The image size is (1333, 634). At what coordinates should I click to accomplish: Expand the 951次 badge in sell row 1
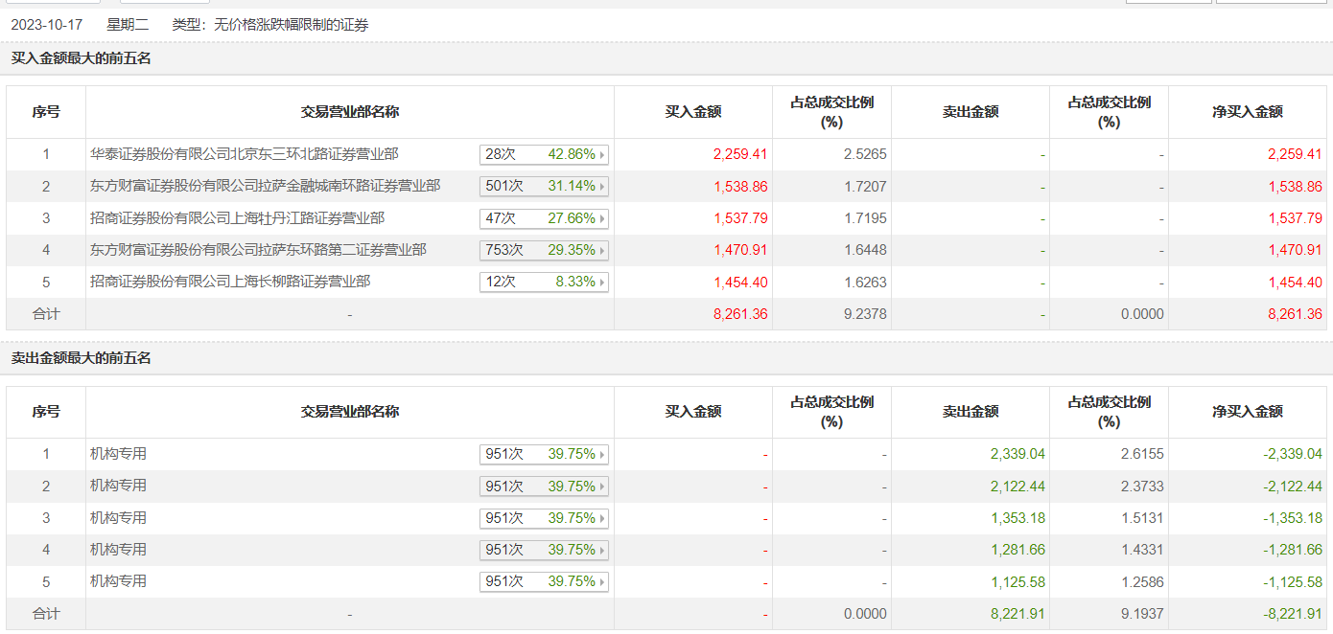(x=544, y=454)
